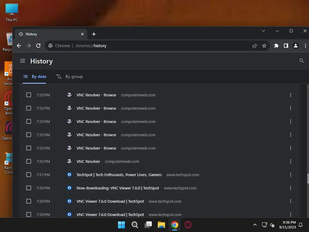Share this page via the share icon

coord(255,46)
